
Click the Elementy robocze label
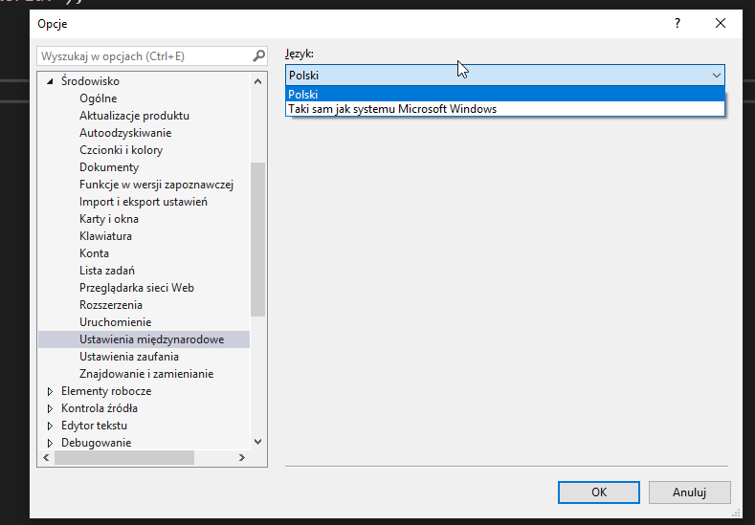point(106,391)
